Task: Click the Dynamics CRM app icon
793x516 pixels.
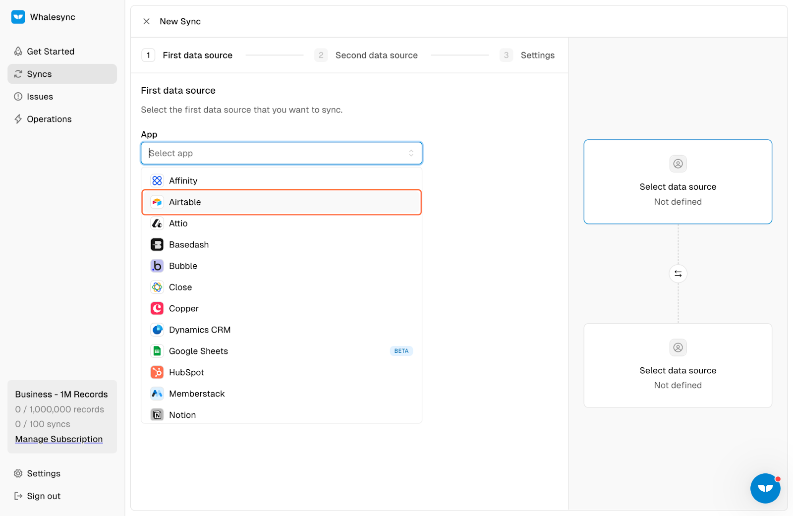Action: click(x=157, y=330)
